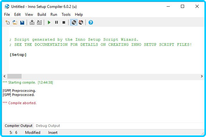This screenshot has width=206, height=137.
Task: Click the '5: 6' cursor position indicator
Action: click(13, 133)
